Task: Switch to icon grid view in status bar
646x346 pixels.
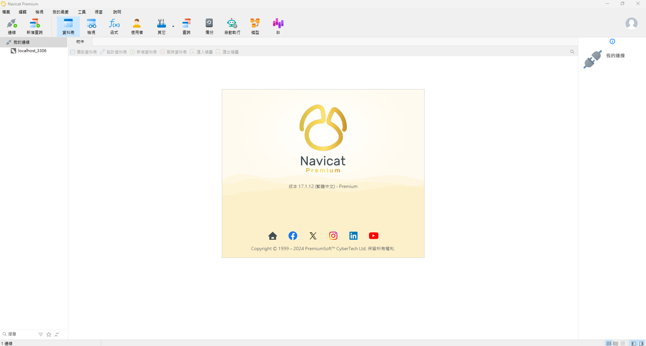Action: (x=609, y=343)
